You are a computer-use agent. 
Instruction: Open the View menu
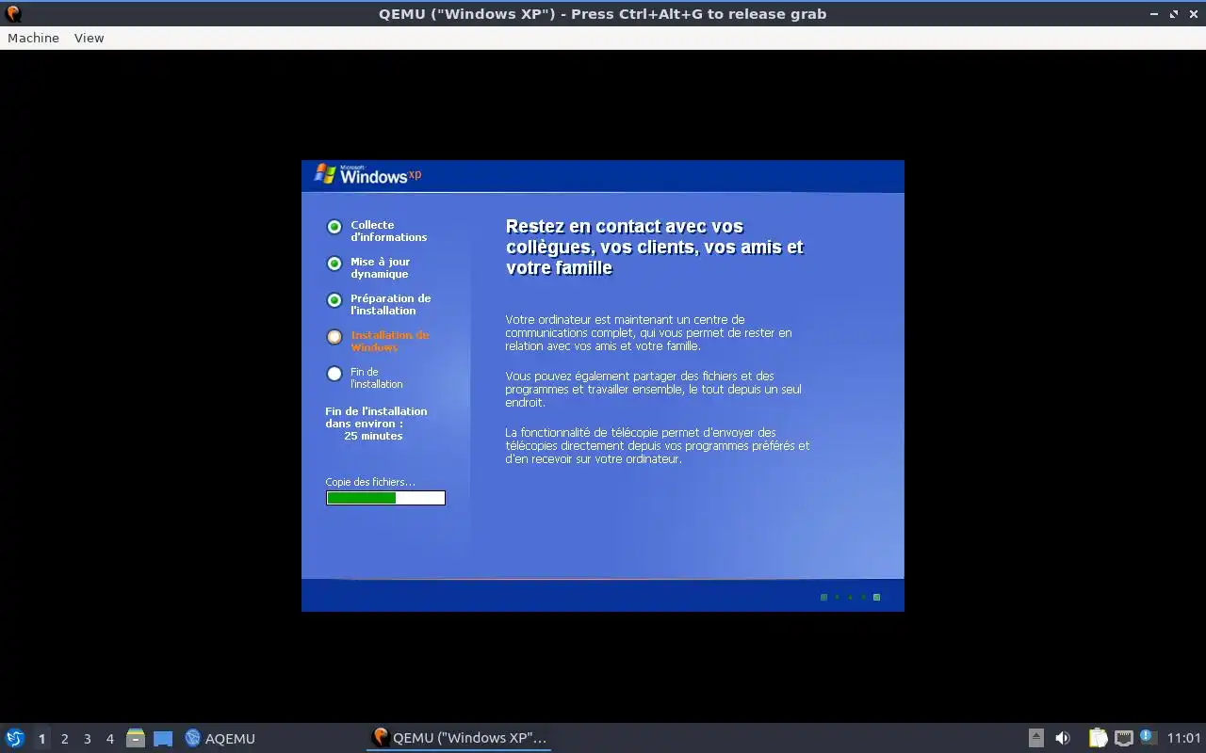coord(89,38)
